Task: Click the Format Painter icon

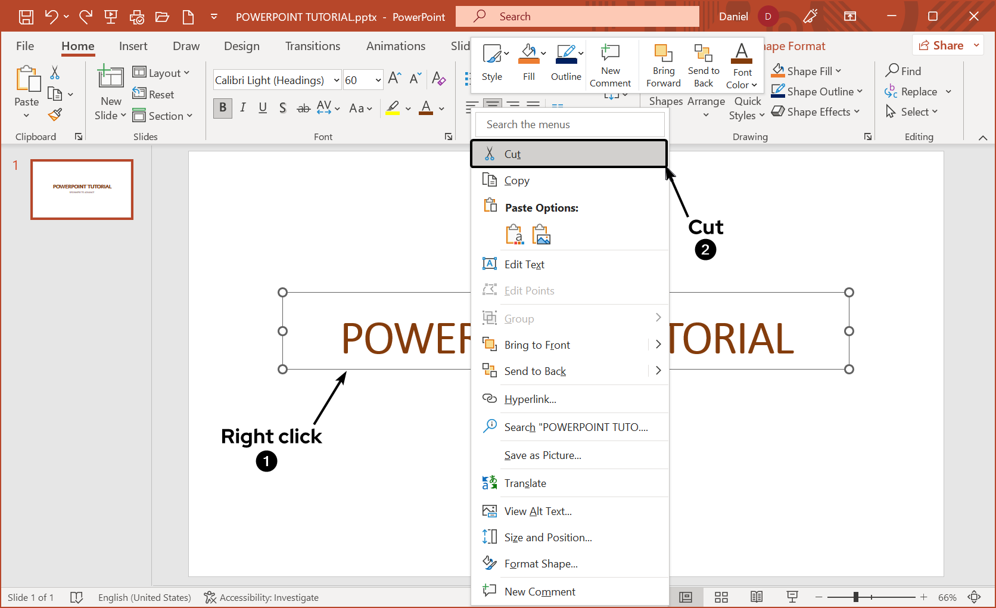Action: (55, 114)
